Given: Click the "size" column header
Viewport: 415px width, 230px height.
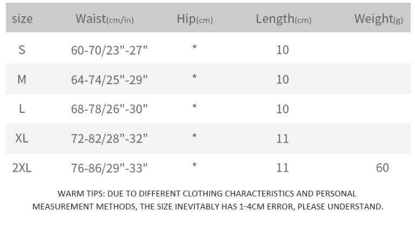Looking at the screenshot, I should pos(22,19).
